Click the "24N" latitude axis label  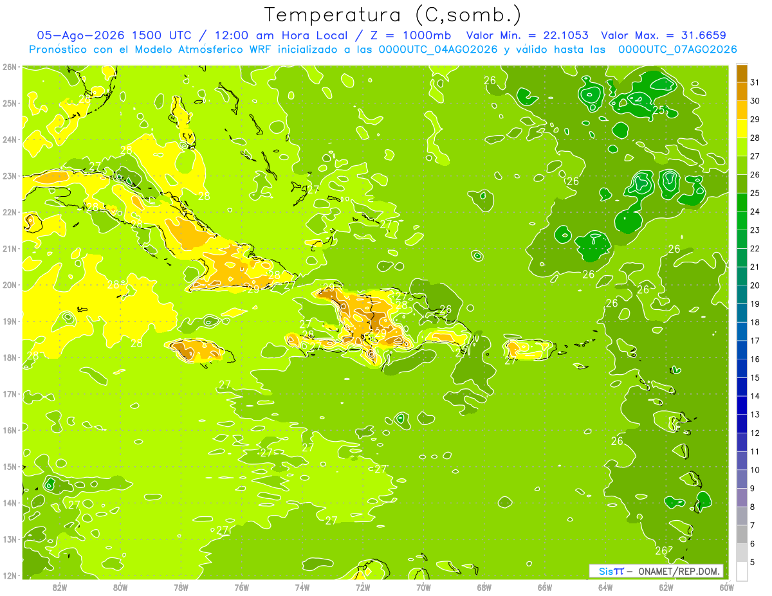[10, 140]
